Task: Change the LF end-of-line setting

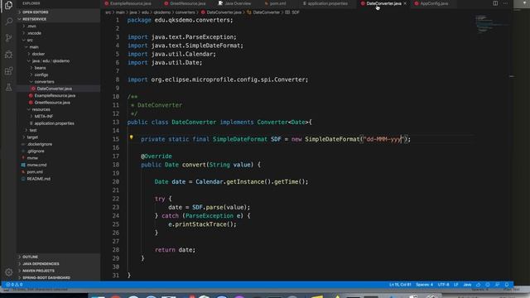Action: coord(455,285)
